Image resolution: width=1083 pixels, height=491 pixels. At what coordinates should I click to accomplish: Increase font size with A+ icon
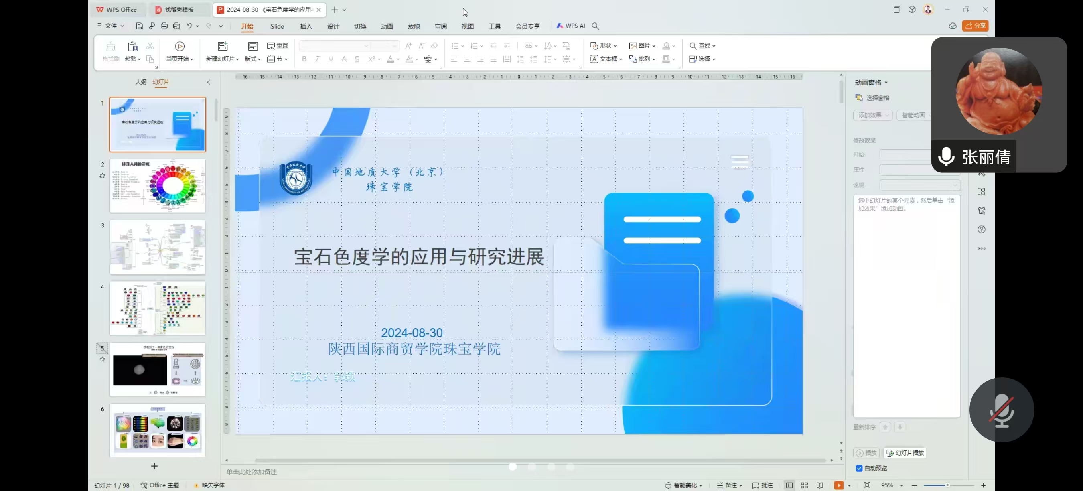(408, 46)
